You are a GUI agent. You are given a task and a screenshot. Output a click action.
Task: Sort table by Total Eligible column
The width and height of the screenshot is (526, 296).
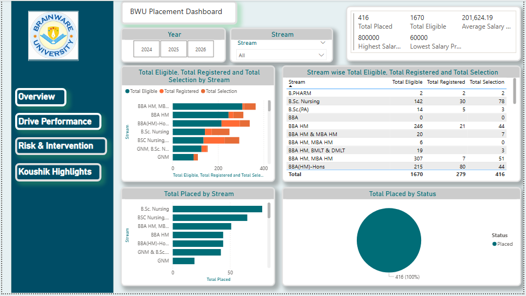(x=407, y=82)
